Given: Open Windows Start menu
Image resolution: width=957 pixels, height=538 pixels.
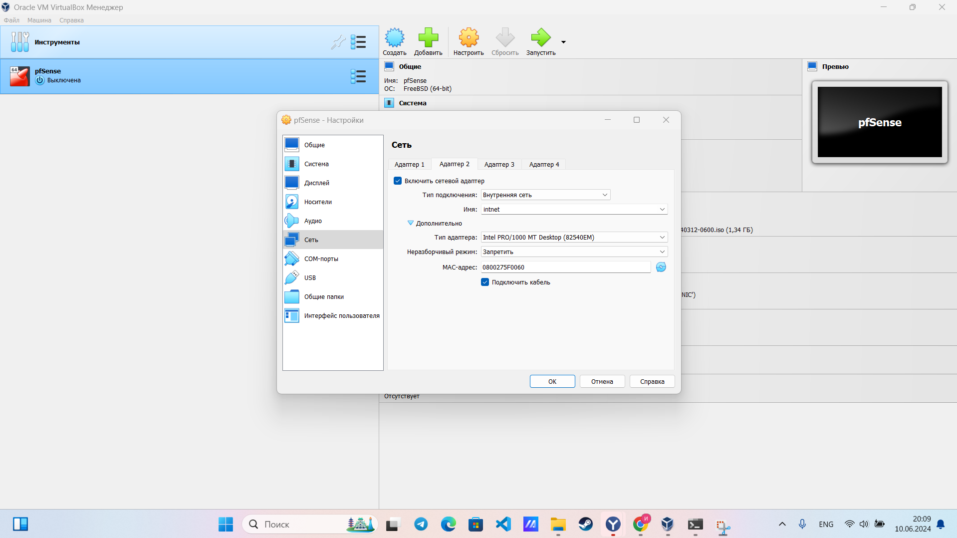Looking at the screenshot, I should point(226,524).
